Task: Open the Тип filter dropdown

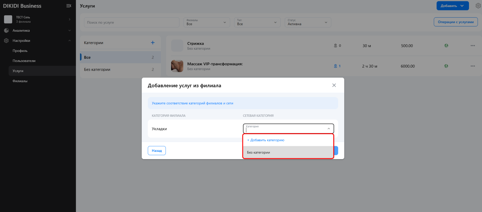Action: pyautogui.click(x=257, y=22)
